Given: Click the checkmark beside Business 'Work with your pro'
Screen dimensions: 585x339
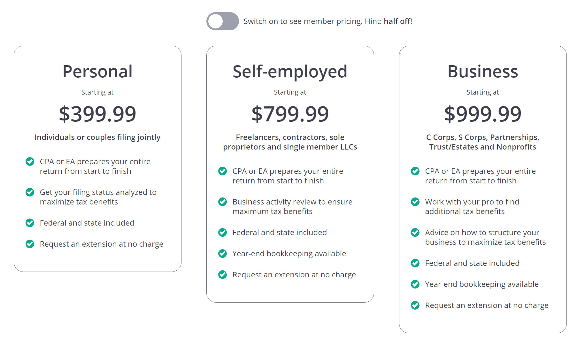Looking at the screenshot, I should tap(415, 202).
